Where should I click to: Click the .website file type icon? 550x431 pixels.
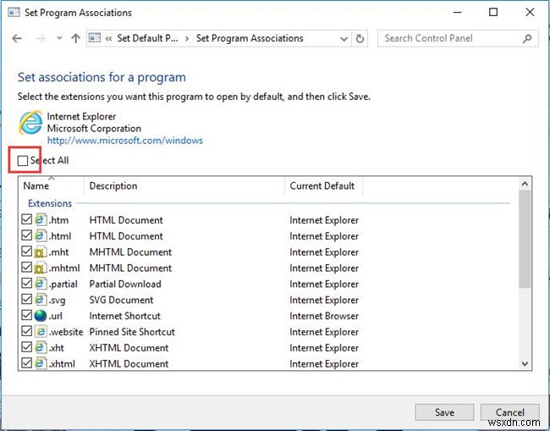point(41,332)
